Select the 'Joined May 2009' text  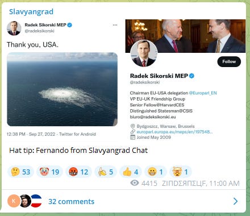[x=153, y=137]
